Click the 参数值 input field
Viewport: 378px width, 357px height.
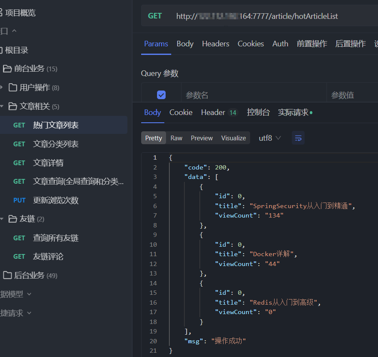(x=352, y=95)
